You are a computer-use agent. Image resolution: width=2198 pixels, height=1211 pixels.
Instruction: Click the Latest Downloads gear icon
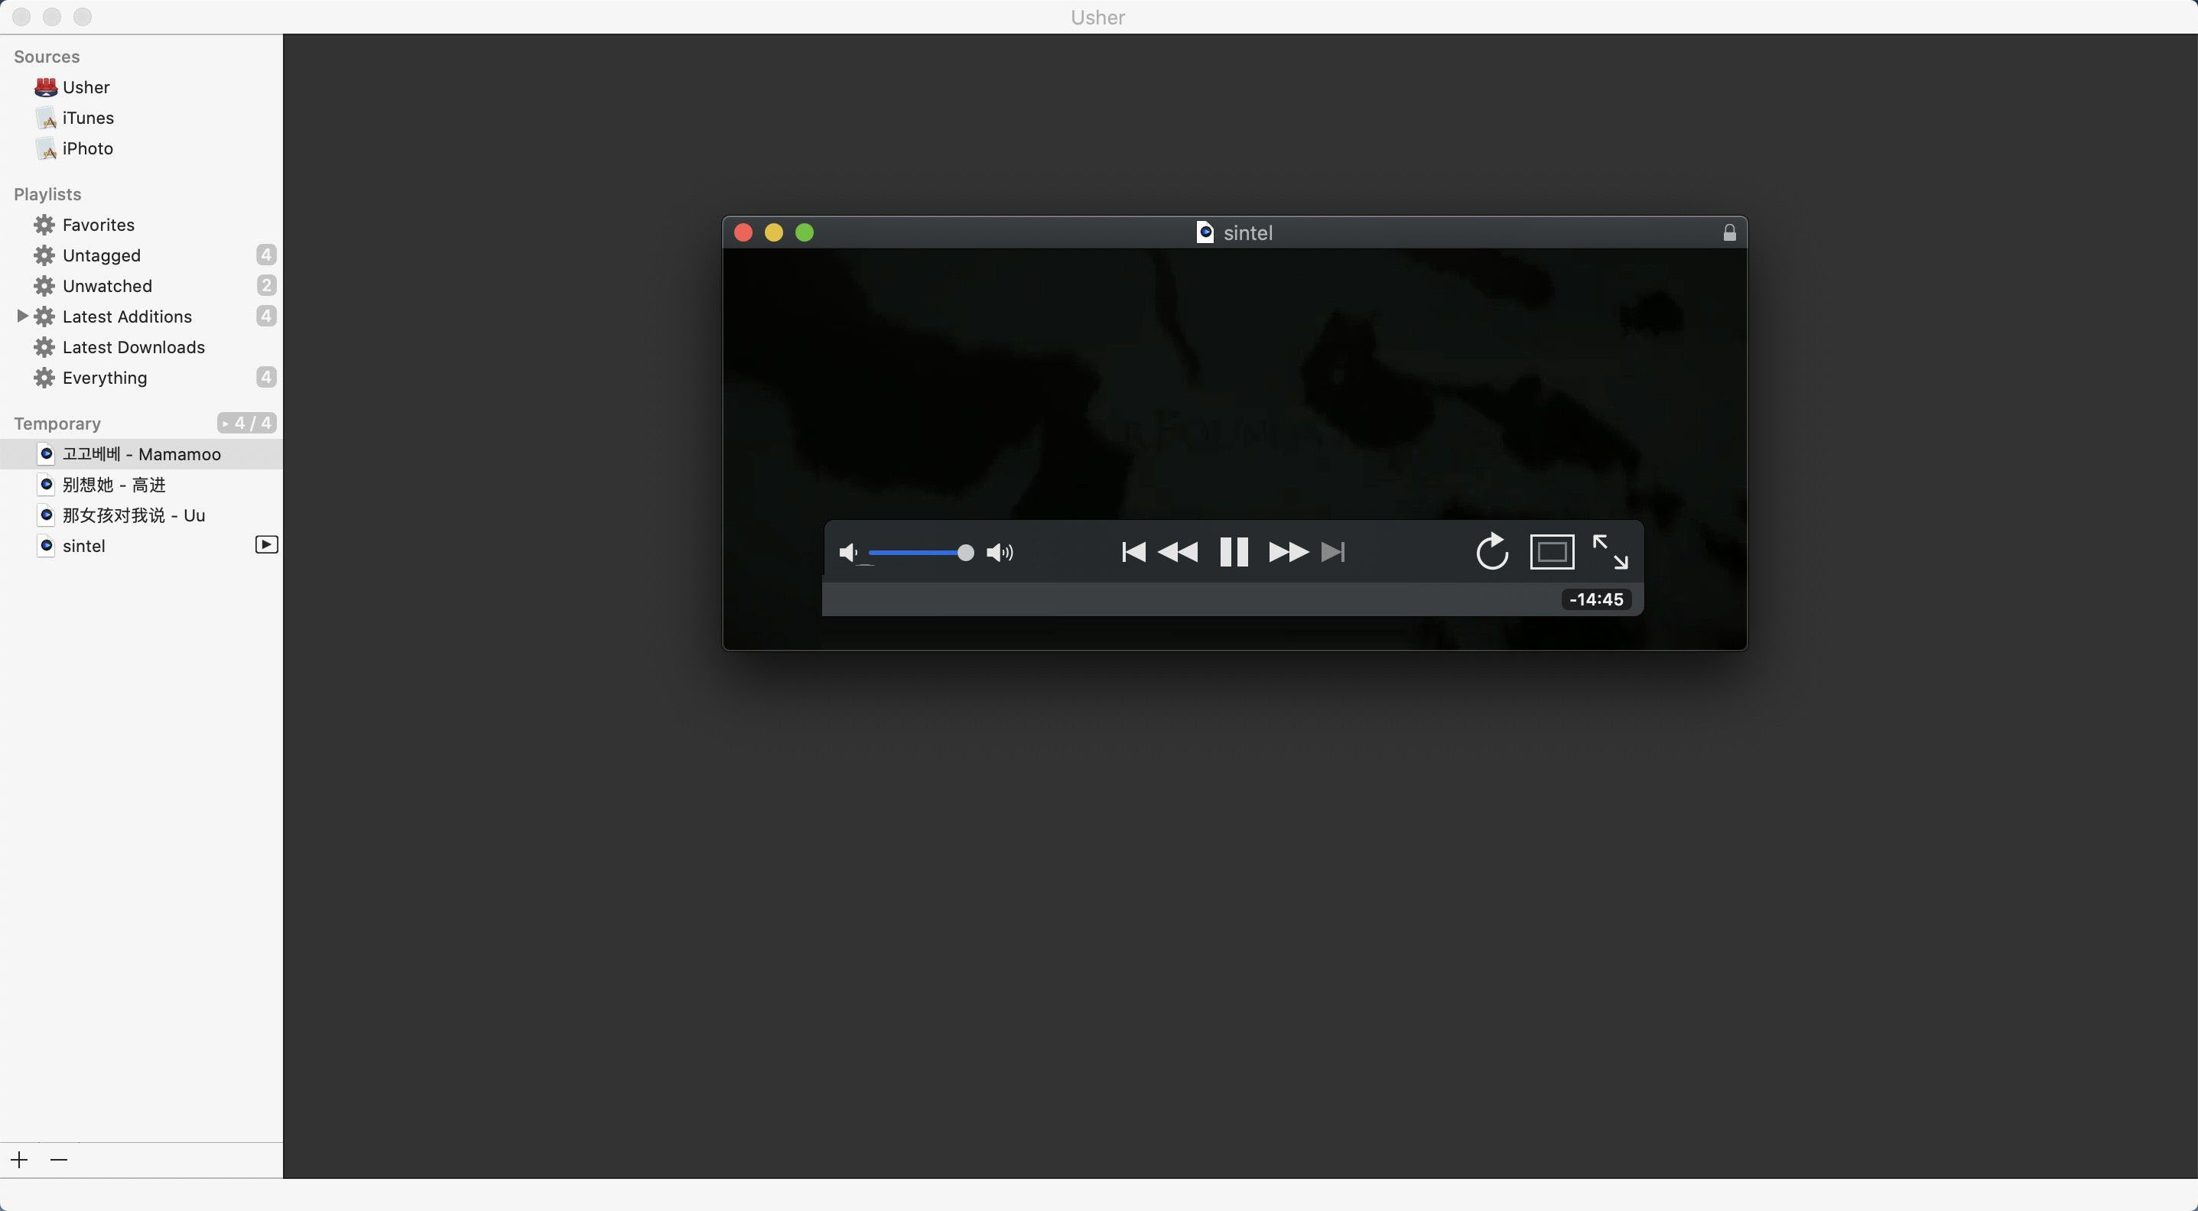click(44, 347)
